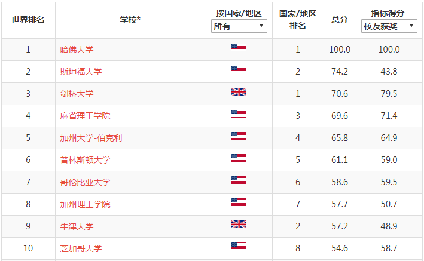
Task: Open the 指标得分 dropdown showing 校友获奖
Action: [389, 26]
